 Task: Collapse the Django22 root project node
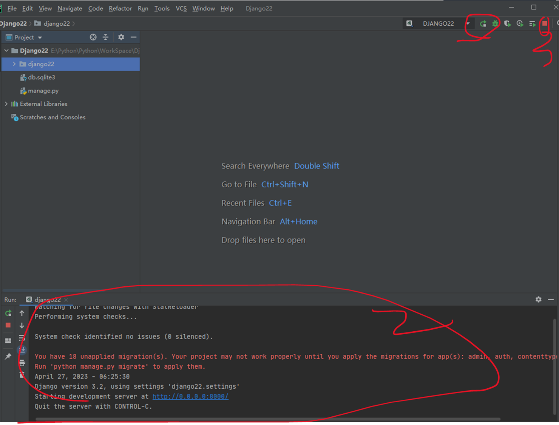coord(6,51)
